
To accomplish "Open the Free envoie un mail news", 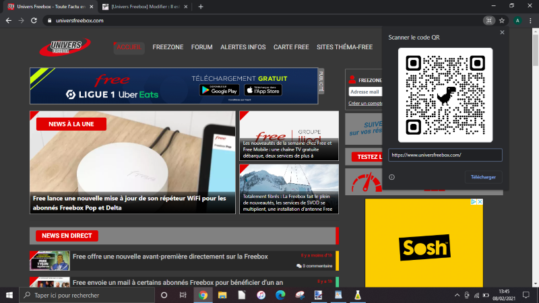I will point(178,282).
